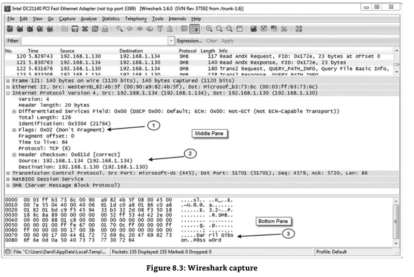The height and width of the screenshot is (277, 414).
Task: Open the File menu
Action: click(11, 19)
